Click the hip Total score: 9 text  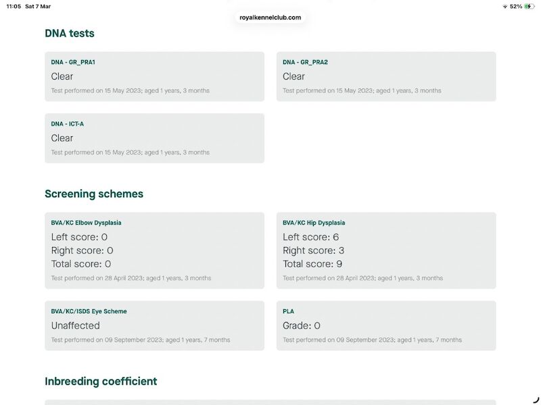pos(312,264)
